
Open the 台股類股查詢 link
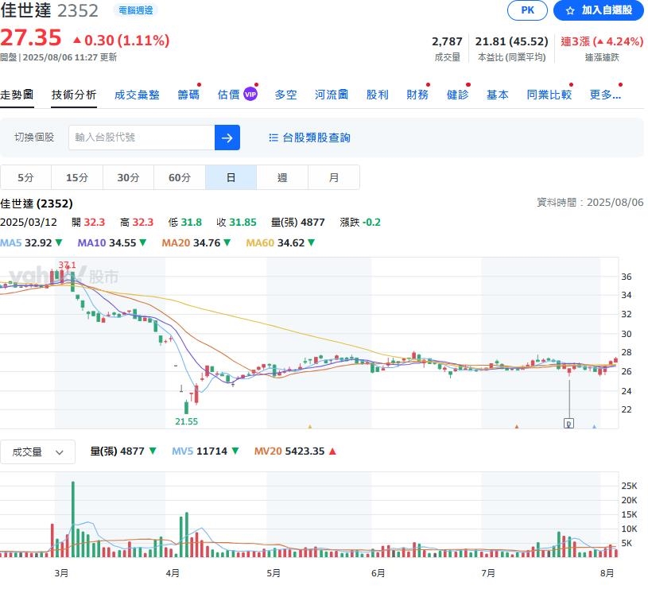click(316, 138)
